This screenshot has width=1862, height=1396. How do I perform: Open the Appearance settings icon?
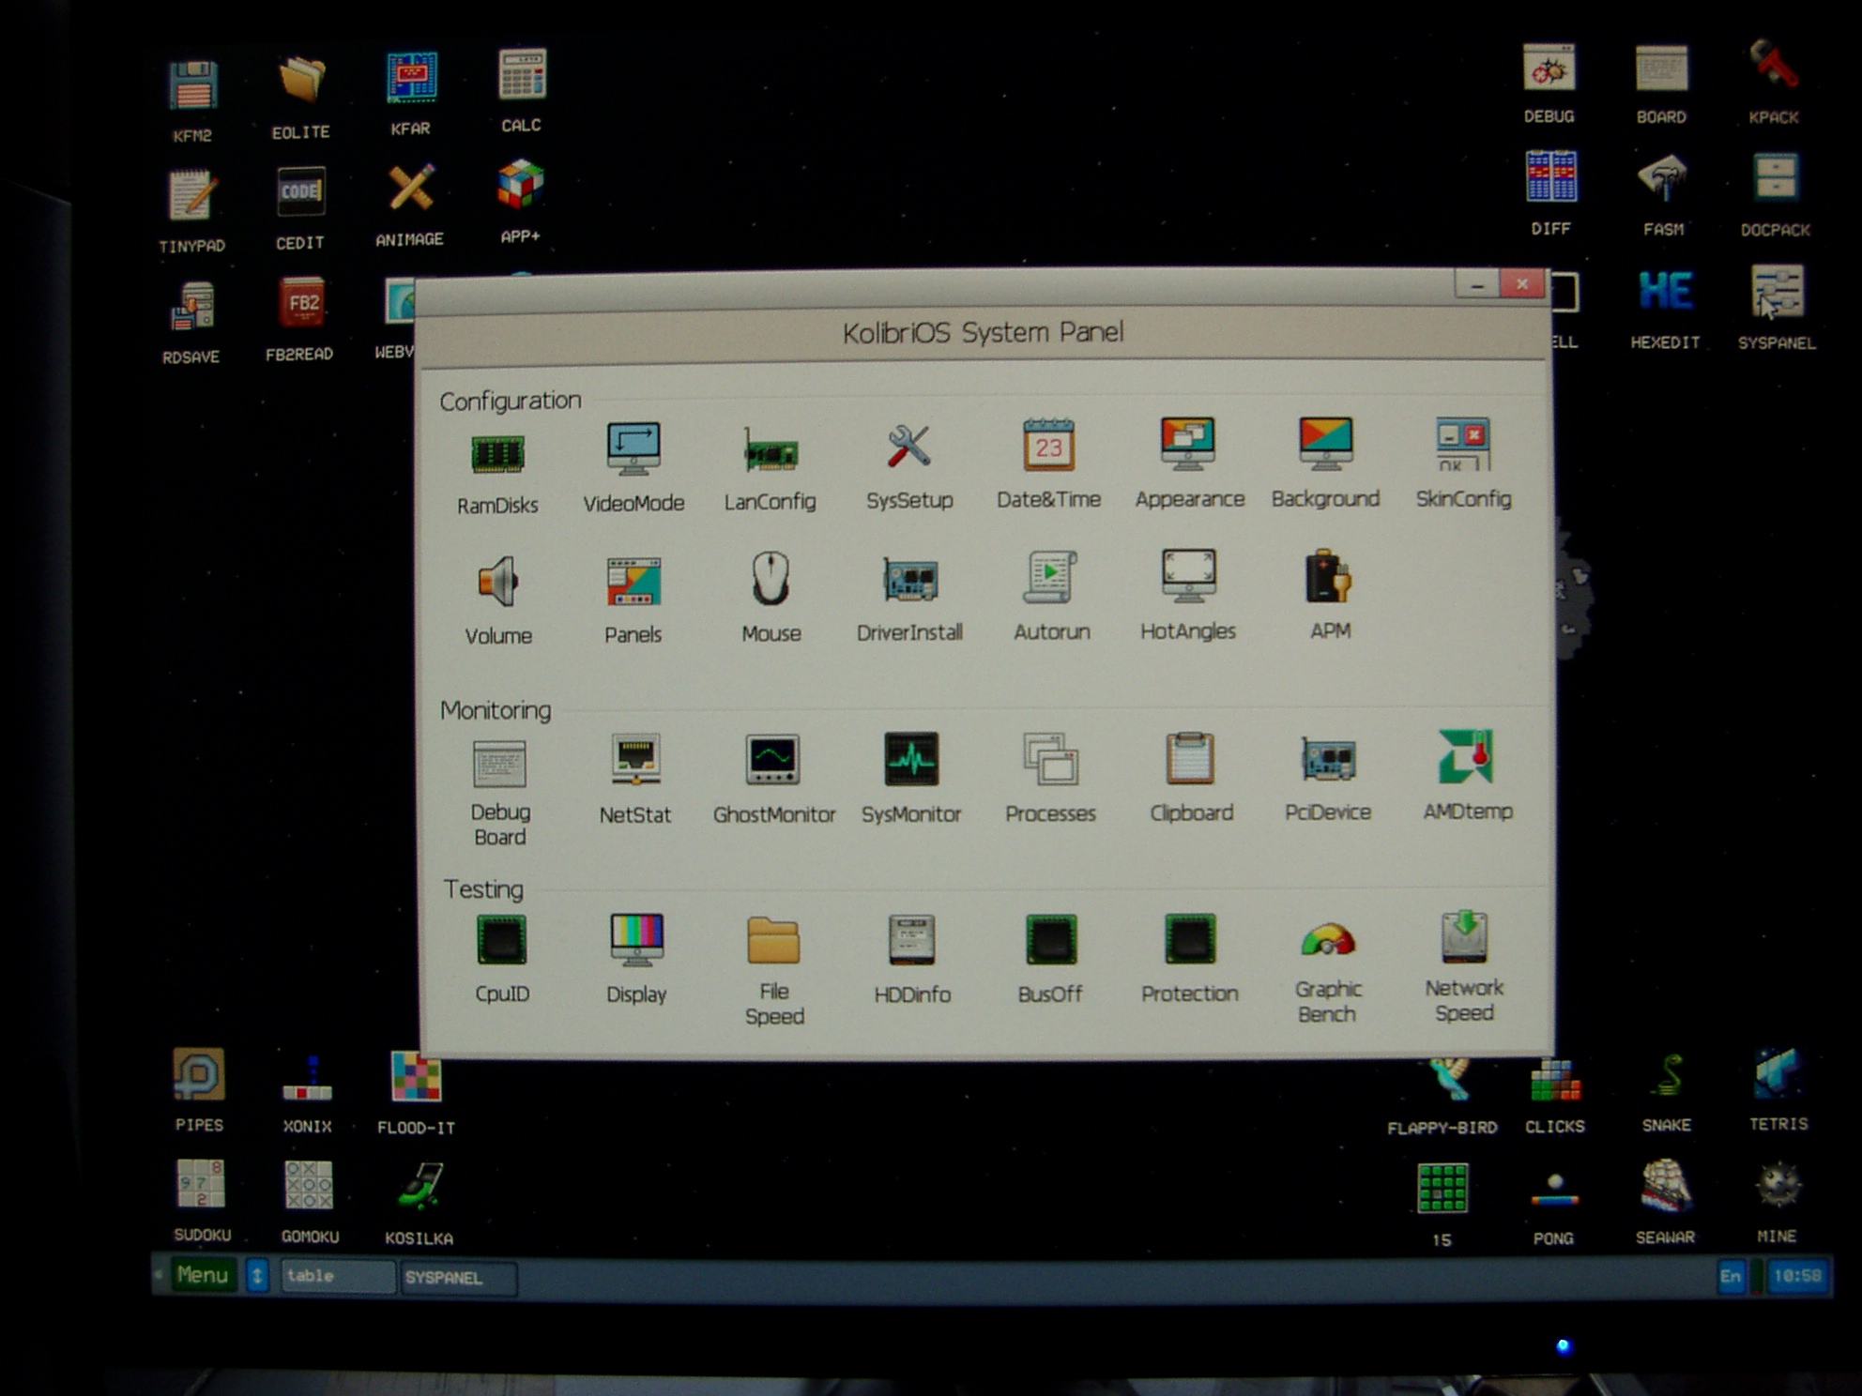point(1188,443)
